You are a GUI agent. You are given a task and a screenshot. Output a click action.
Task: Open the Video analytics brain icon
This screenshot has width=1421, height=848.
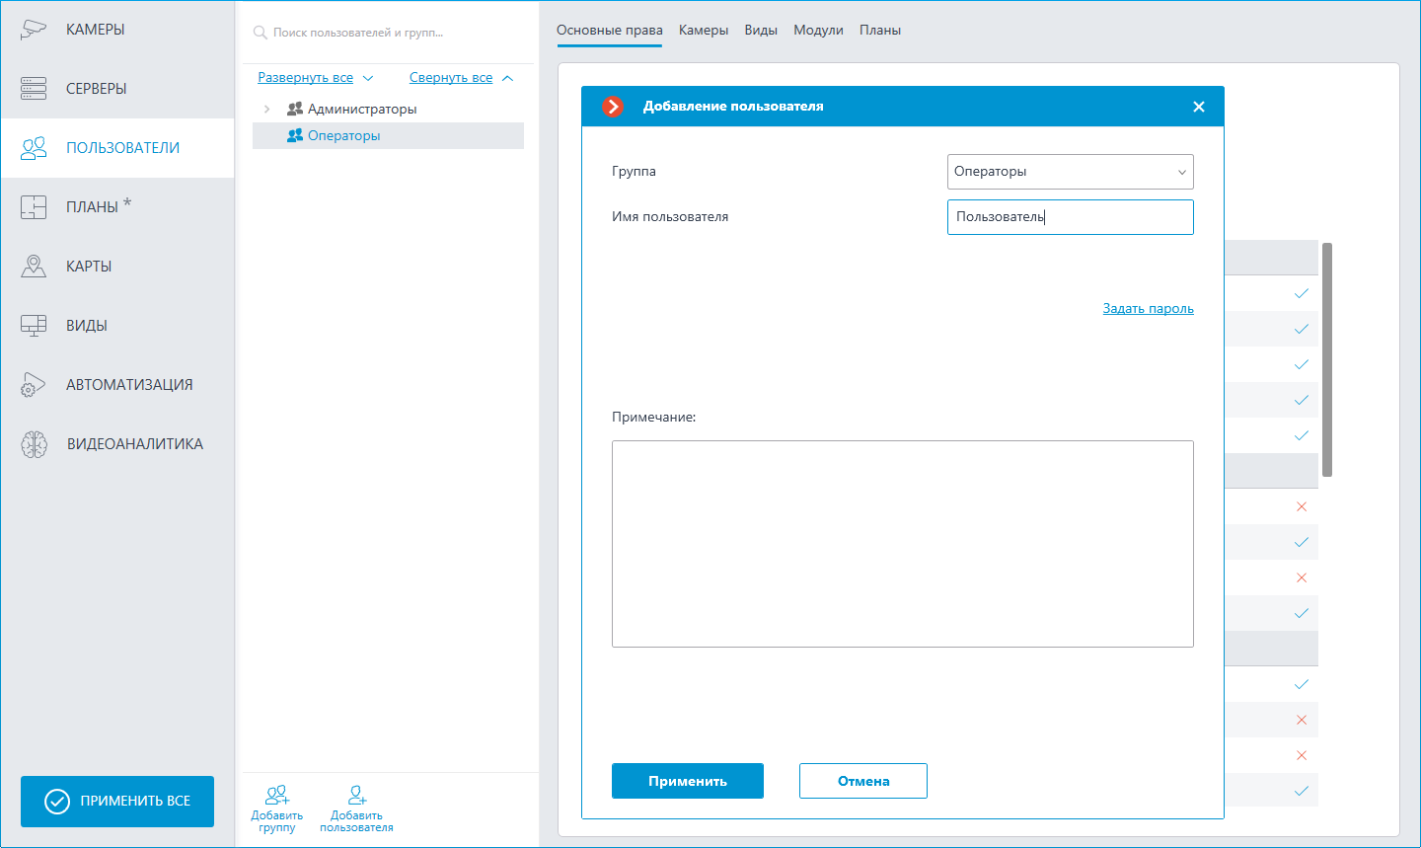click(x=34, y=444)
